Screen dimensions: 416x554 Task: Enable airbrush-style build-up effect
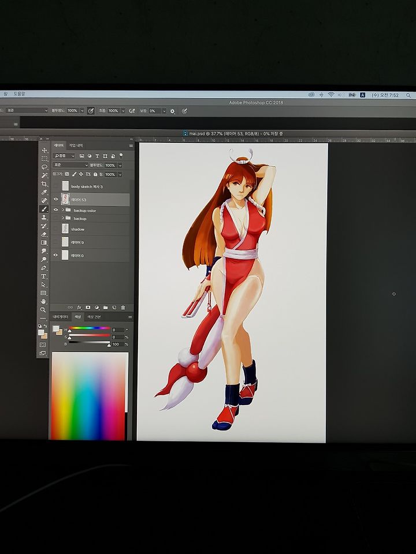[x=132, y=111]
